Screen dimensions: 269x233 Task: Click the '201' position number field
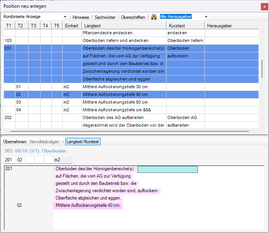[x=10, y=160]
